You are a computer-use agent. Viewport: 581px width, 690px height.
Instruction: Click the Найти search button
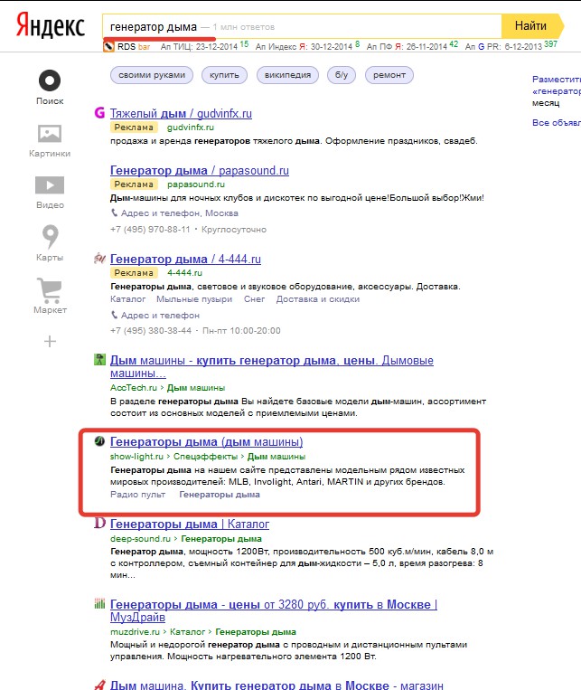(x=531, y=26)
